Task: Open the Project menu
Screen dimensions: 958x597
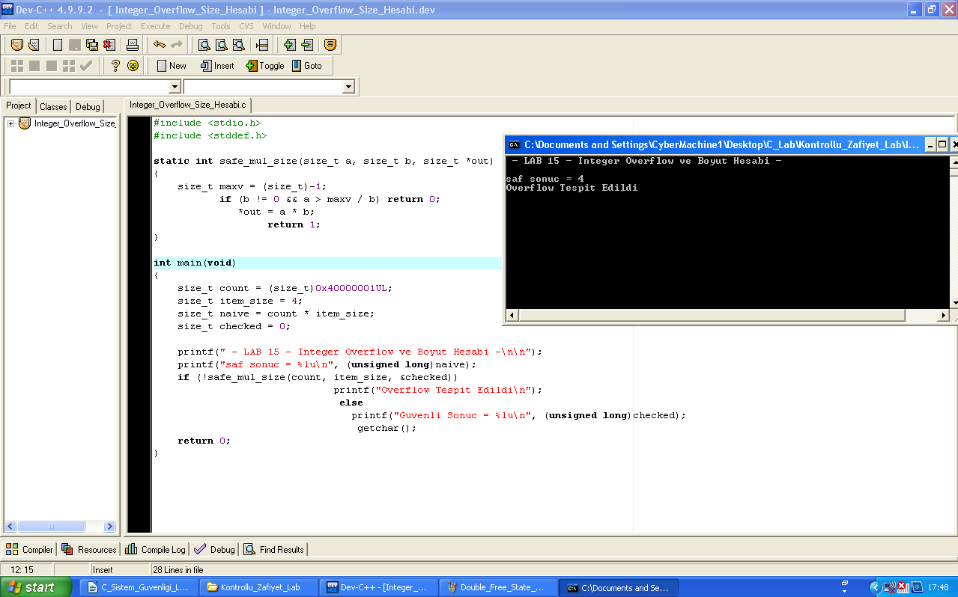Action: [119, 26]
